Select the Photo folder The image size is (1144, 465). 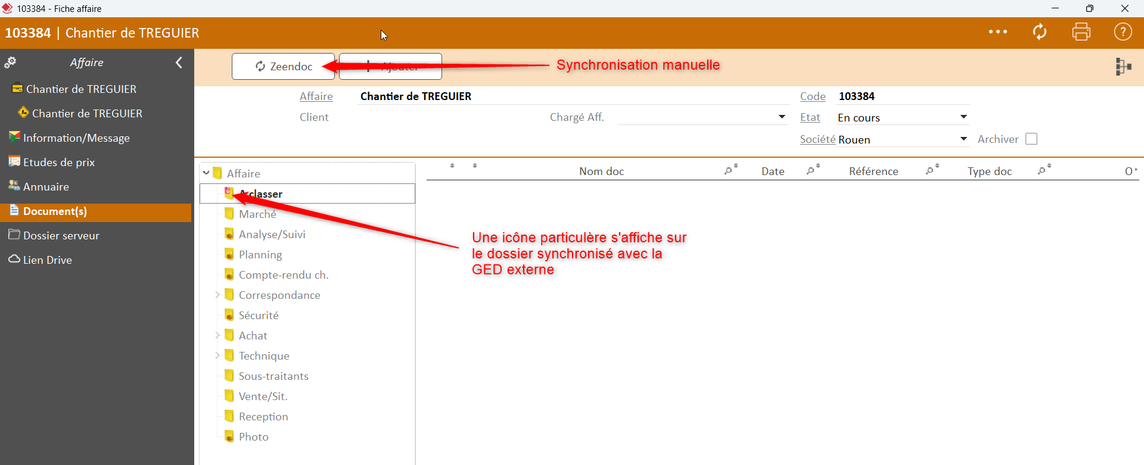pos(253,437)
